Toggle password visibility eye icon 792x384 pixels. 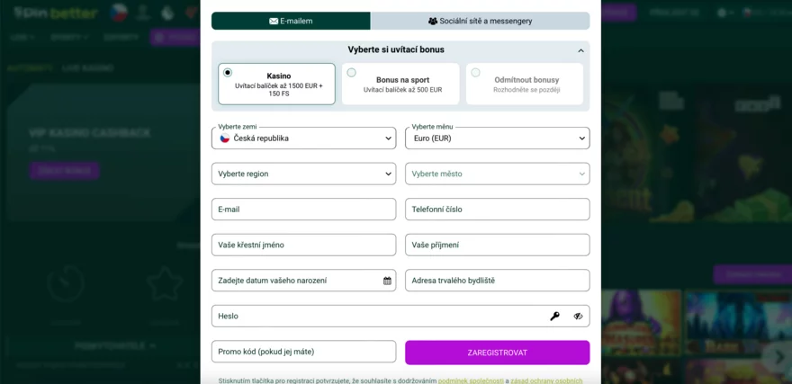[x=578, y=317]
